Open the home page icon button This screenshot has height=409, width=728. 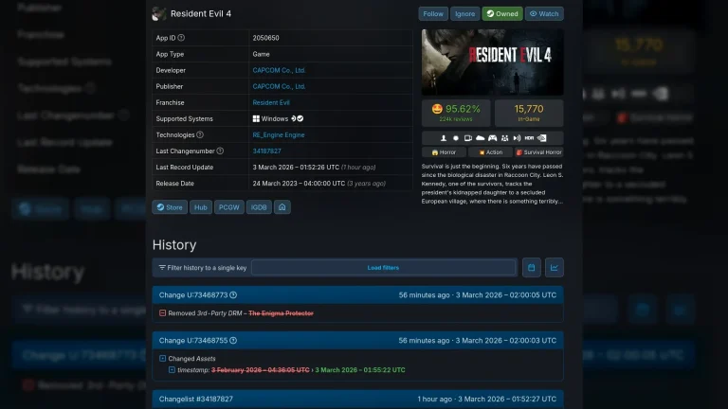pyautogui.click(x=282, y=207)
